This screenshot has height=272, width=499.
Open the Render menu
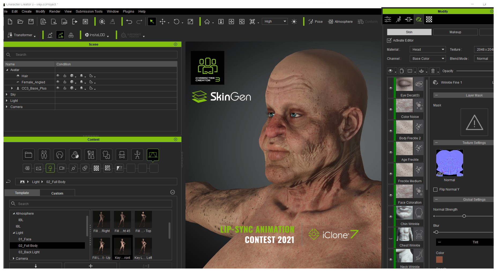pos(55,12)
